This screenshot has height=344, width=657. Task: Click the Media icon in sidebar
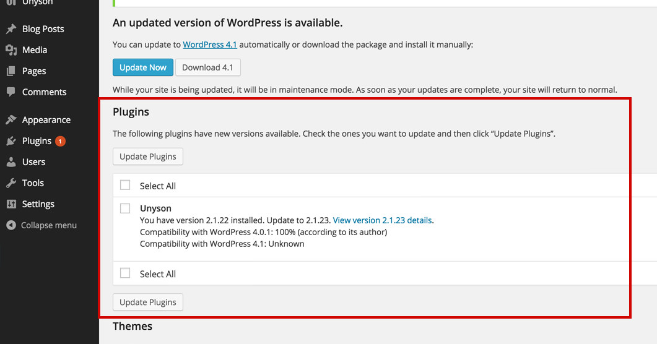11,49
